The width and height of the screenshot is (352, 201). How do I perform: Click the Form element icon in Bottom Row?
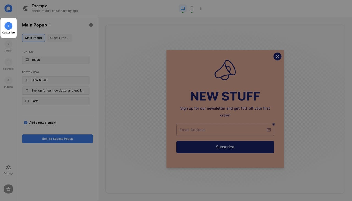[x=27, y=101]
